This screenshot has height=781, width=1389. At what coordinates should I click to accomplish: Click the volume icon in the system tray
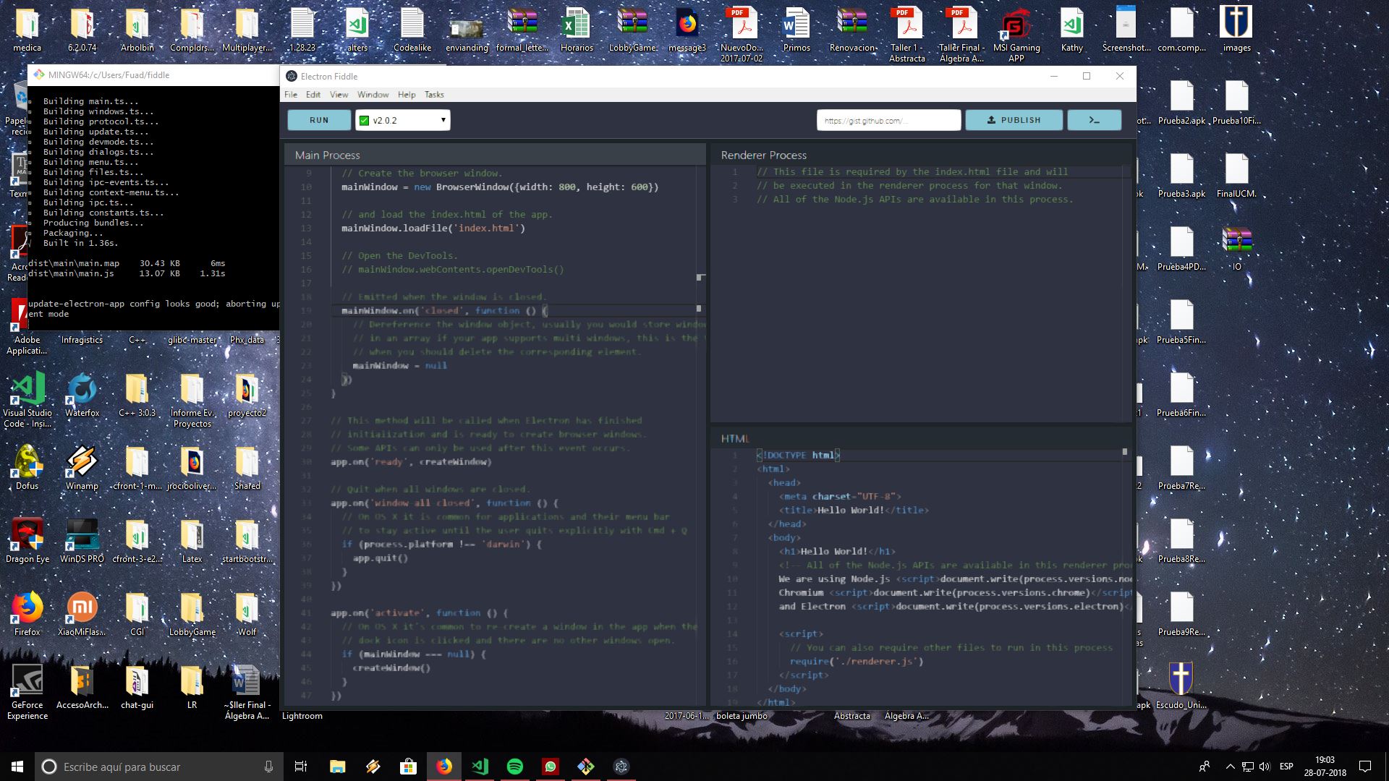coord(1265,767)
